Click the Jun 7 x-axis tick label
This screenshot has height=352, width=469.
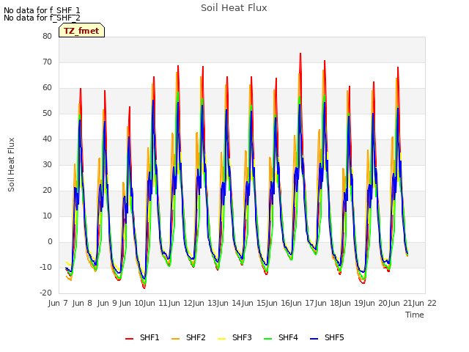[x=58, y=303]
